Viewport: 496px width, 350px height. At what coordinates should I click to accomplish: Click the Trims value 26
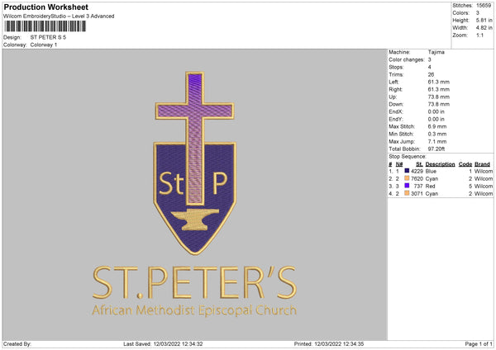pos(431,74)
